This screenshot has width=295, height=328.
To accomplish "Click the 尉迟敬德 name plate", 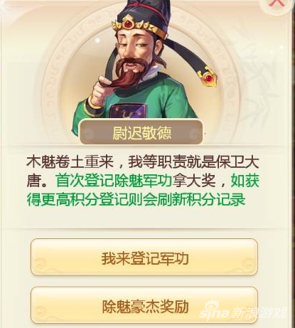I will (141, 132).
